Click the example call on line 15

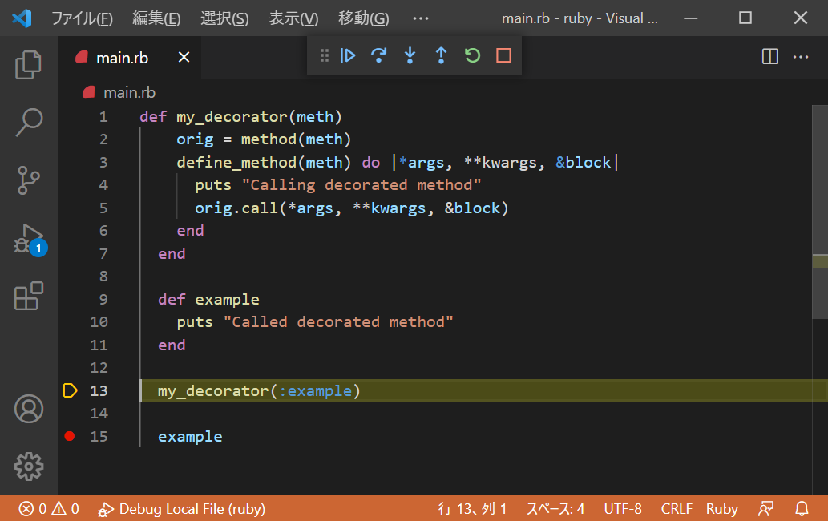[190, 437]
